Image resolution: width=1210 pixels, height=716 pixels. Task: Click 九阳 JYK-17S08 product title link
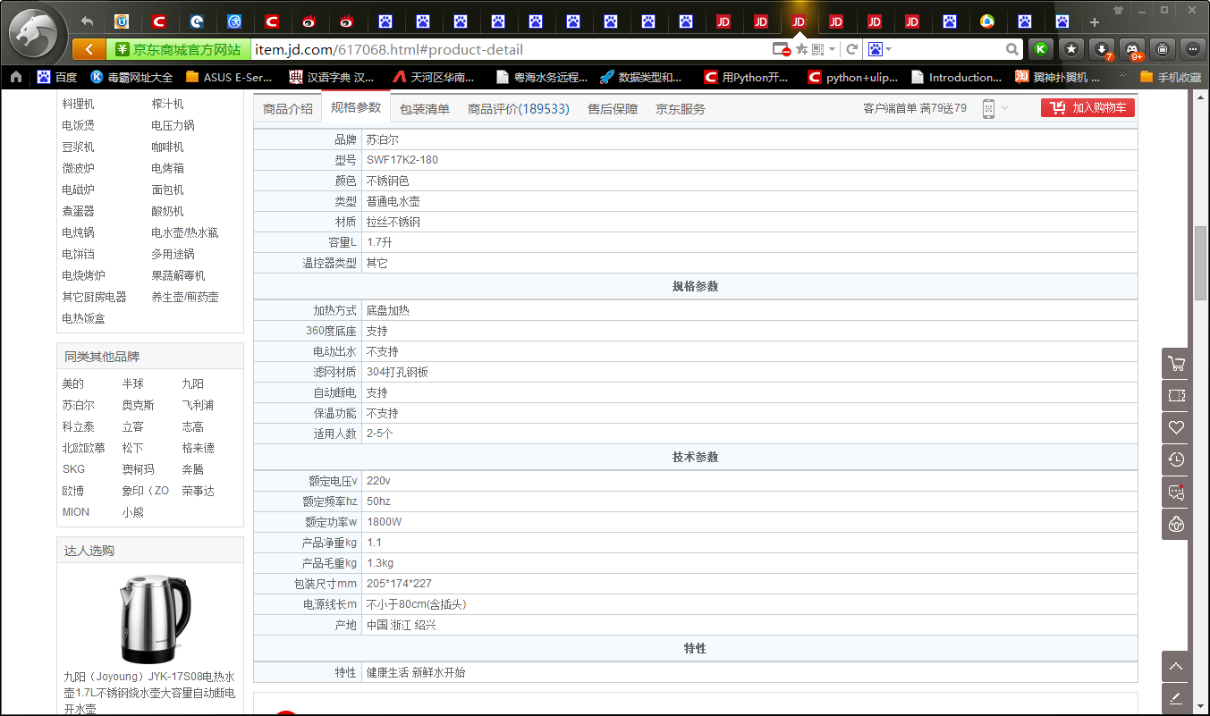[149, 692]
